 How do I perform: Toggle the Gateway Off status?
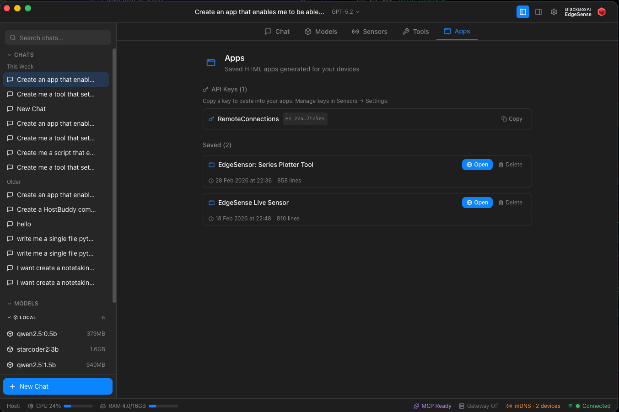[x=479, y=406]
